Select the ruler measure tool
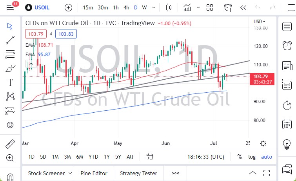296x181 pixels. coord(10,144)
